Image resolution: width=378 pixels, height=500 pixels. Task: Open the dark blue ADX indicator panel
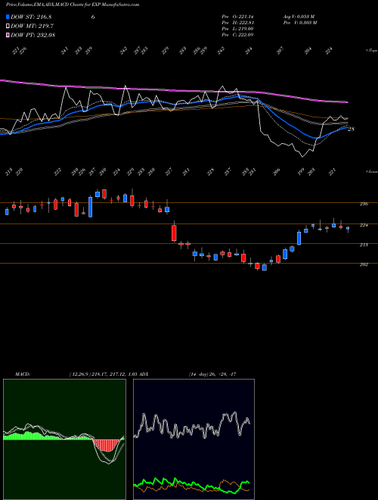point(194,439)
